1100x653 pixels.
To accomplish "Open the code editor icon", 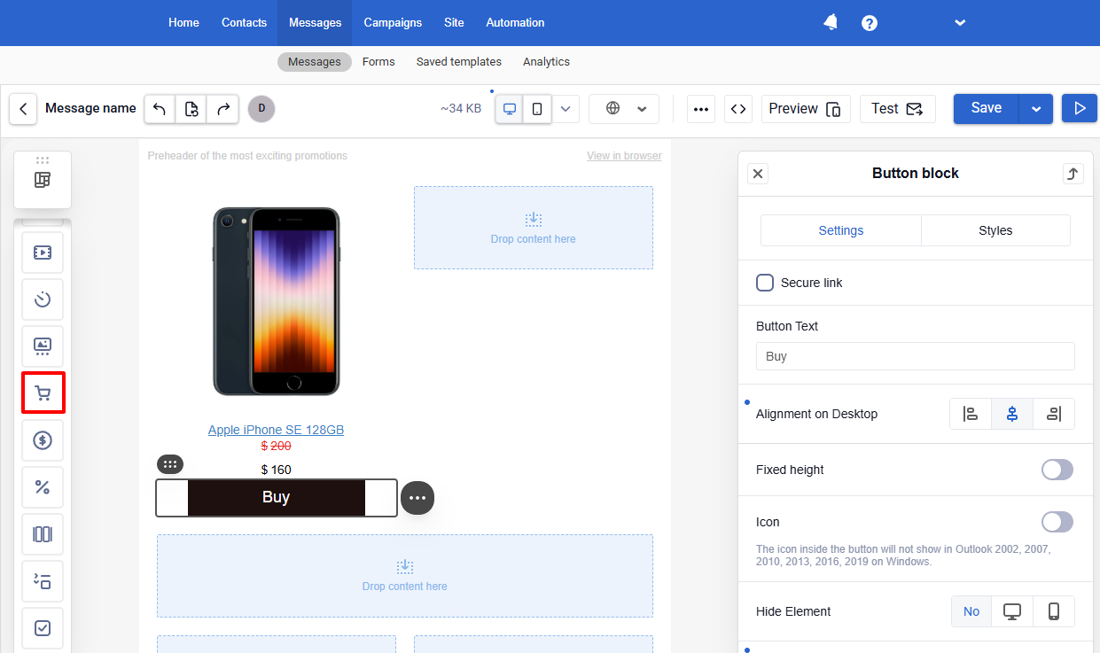I will pos(738,109).
